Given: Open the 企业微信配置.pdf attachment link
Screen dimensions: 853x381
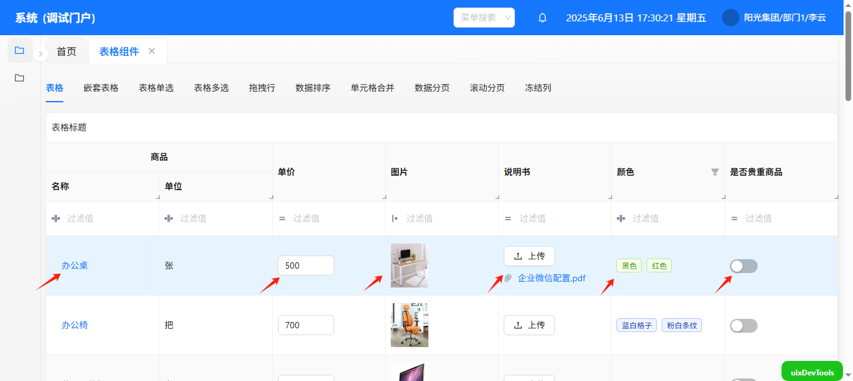Looking at the screenshot, I should click(x=552, y=278).
